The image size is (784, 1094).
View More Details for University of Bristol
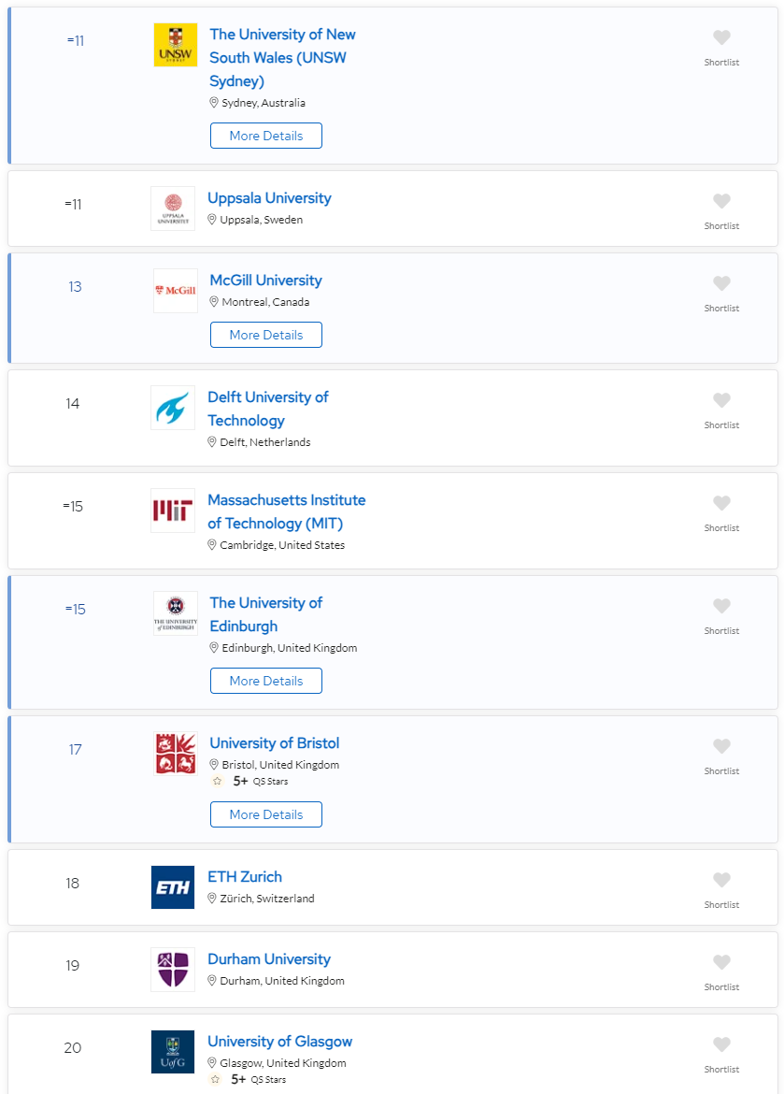click(266, 814)
